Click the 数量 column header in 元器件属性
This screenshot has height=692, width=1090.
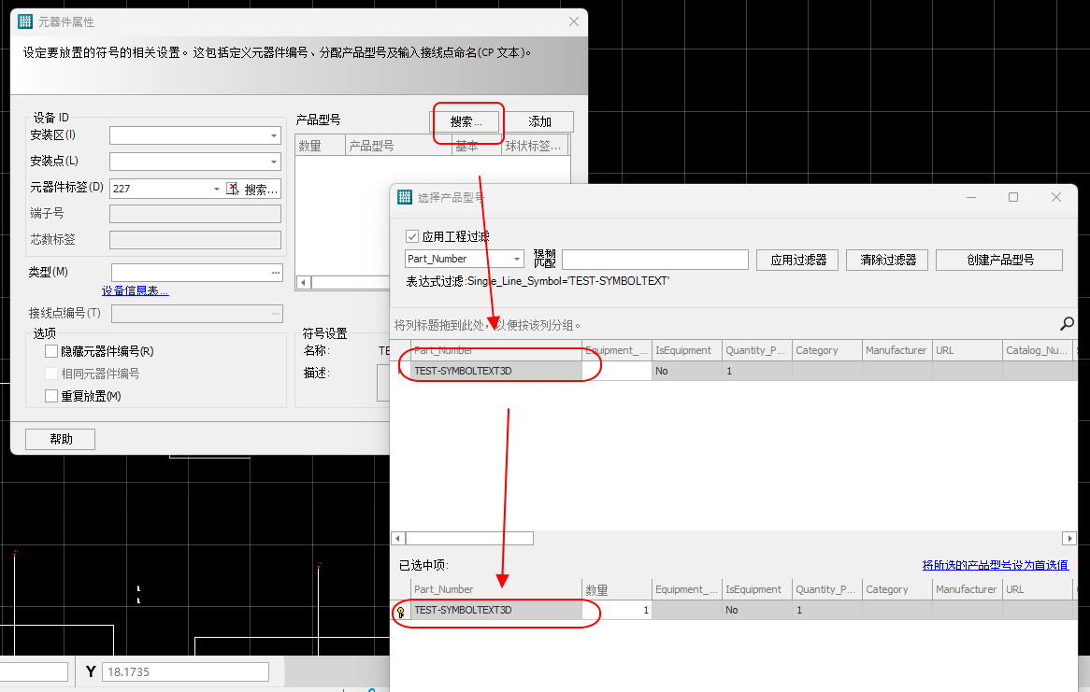(321, 146)
